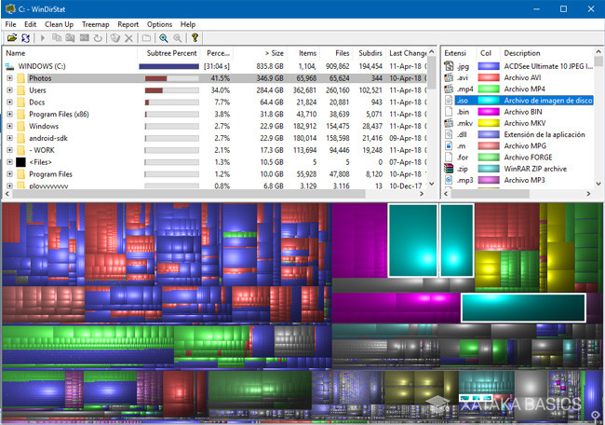Viewport: 605px width, 425px height.
Task: Click the Open folder toolbar icon
Action: [x=12, y=38]
